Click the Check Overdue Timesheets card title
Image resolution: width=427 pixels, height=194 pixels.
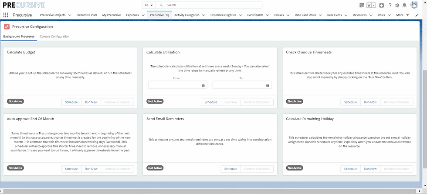tap(309, 52)
